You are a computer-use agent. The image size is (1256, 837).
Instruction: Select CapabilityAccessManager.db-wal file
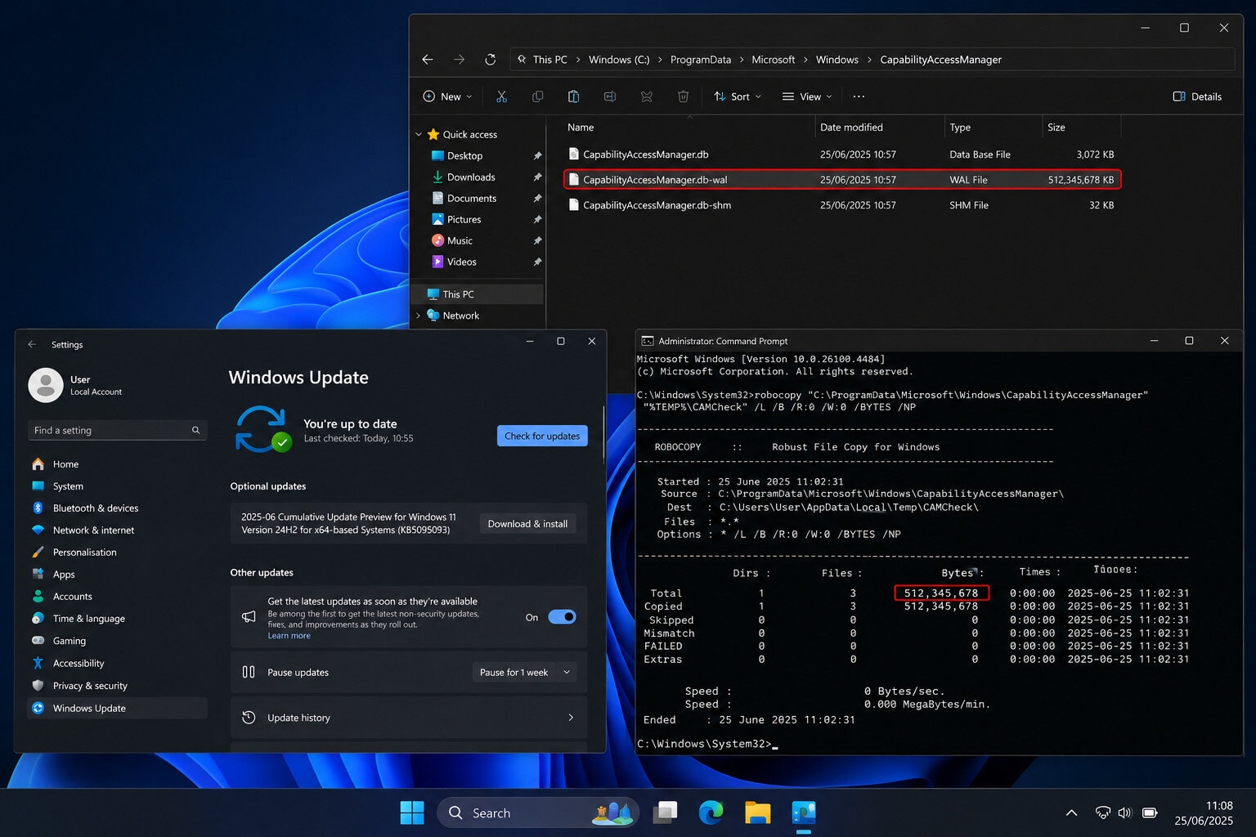[x=841, y=180]
